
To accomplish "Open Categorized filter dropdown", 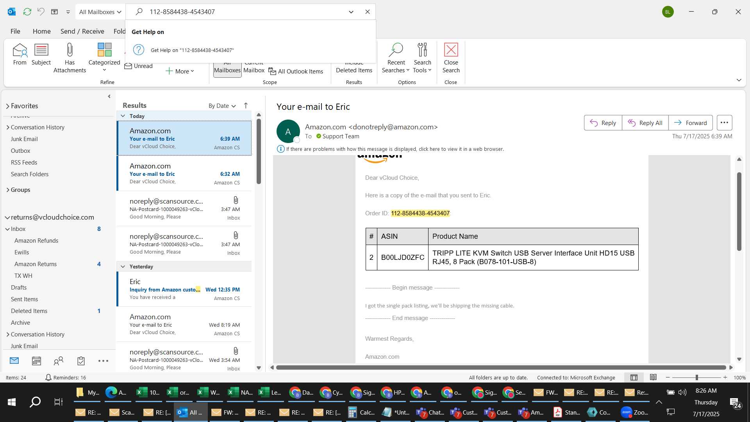I will click(x=104, y=58).
